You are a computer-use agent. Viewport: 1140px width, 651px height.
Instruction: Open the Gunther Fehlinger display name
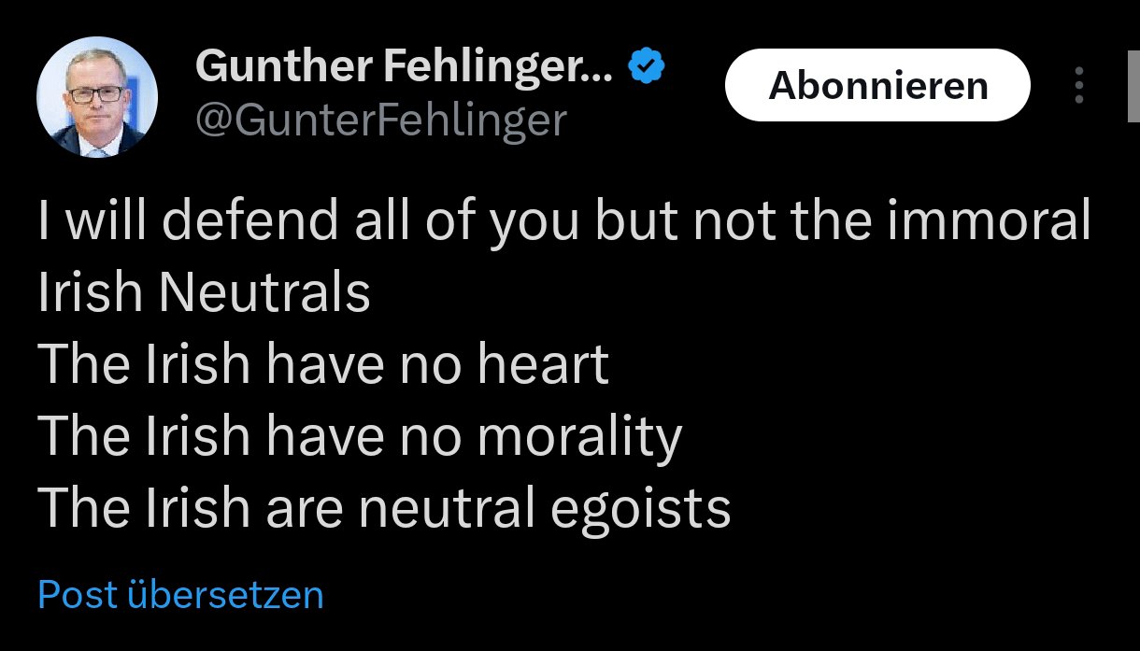pos(404,66)
